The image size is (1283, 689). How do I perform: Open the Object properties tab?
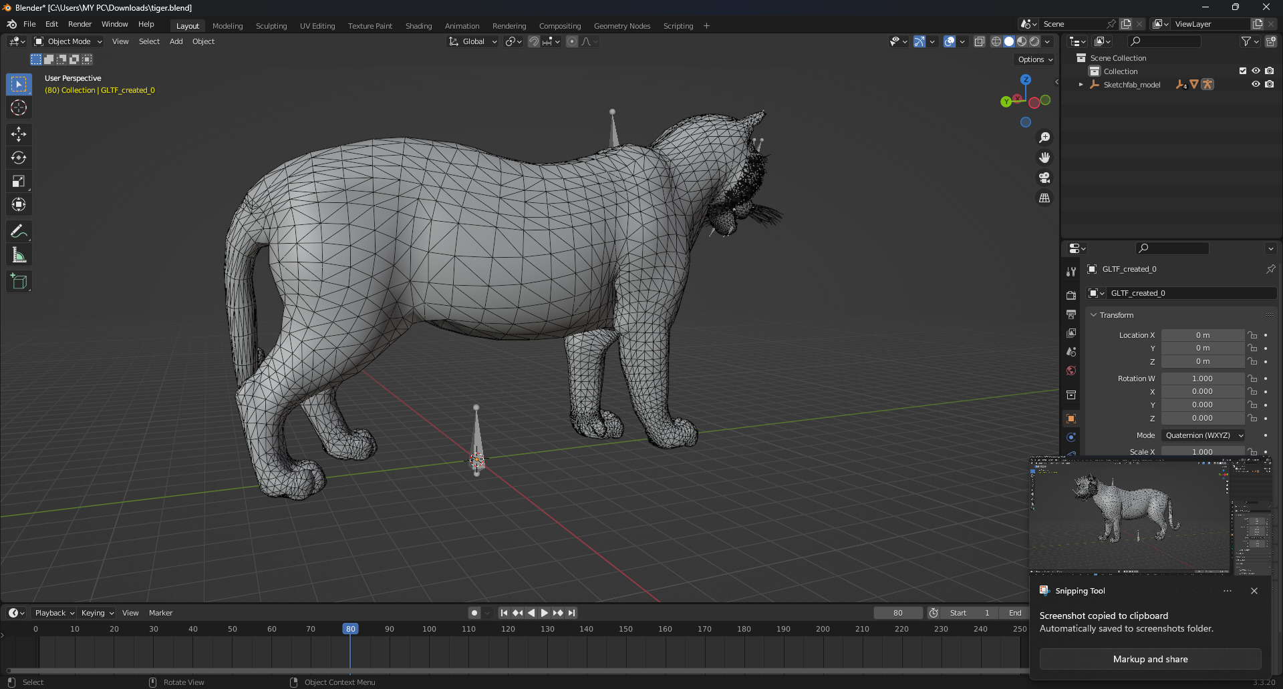tap(1071, 419)
